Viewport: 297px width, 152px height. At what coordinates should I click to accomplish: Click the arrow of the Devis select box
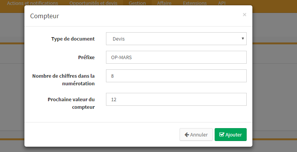[242, 39]
